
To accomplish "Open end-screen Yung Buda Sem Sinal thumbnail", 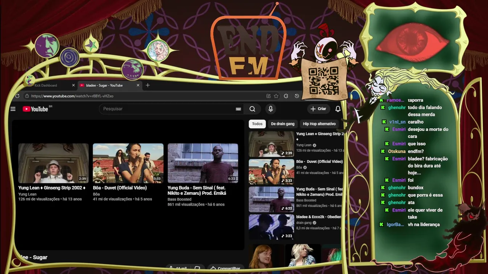I will click(203, 163).
